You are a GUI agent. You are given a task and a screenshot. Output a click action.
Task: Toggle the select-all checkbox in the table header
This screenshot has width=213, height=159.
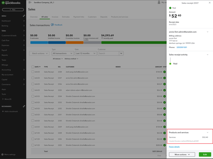point(33,67)
